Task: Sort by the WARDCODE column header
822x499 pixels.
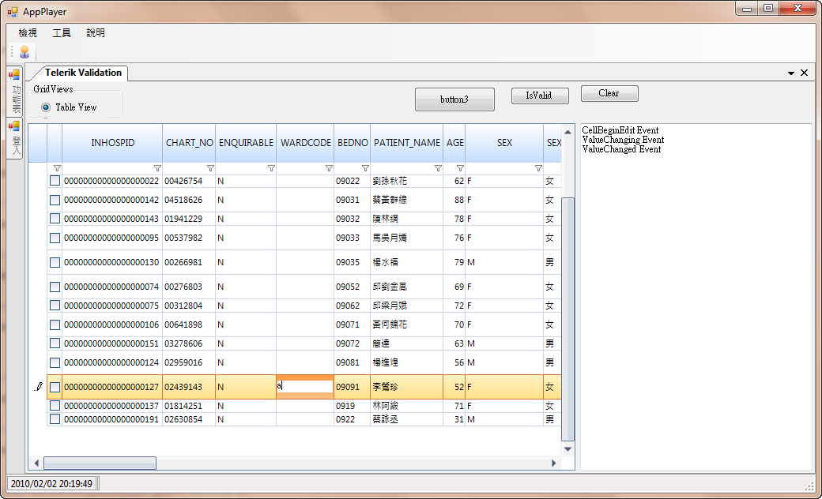Action: coord(305,142)
